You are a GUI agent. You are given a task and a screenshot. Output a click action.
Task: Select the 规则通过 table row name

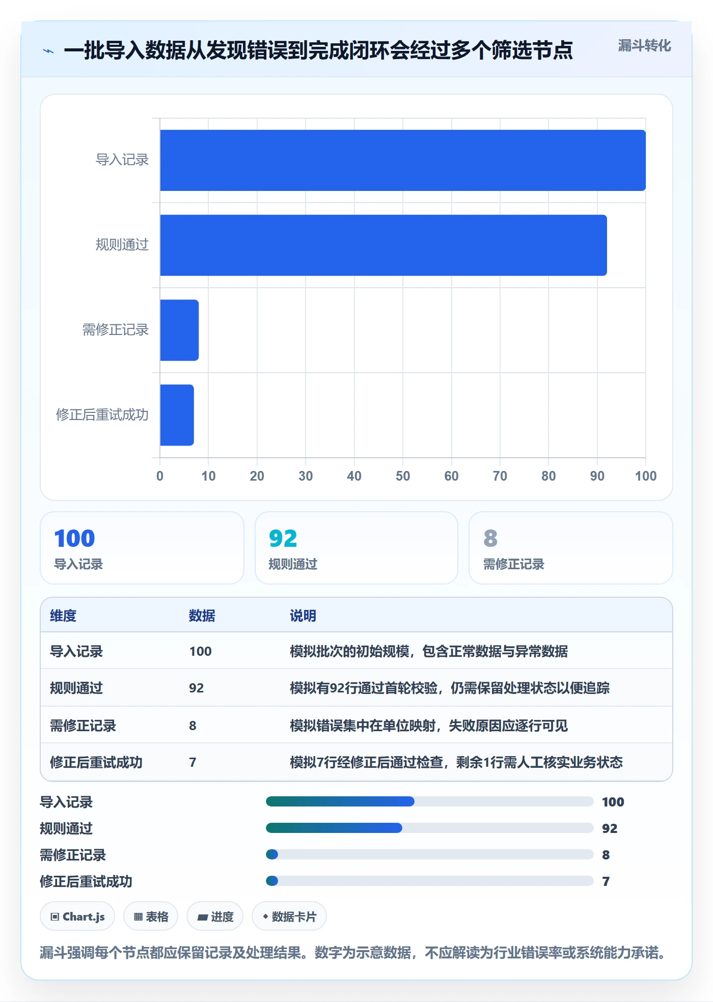point(76,688)
